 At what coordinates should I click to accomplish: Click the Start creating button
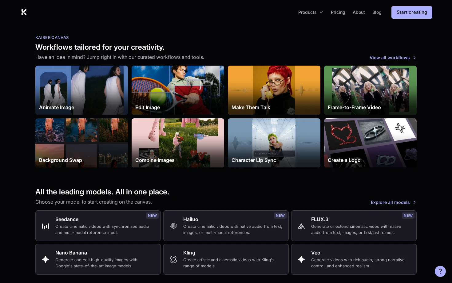412,12
